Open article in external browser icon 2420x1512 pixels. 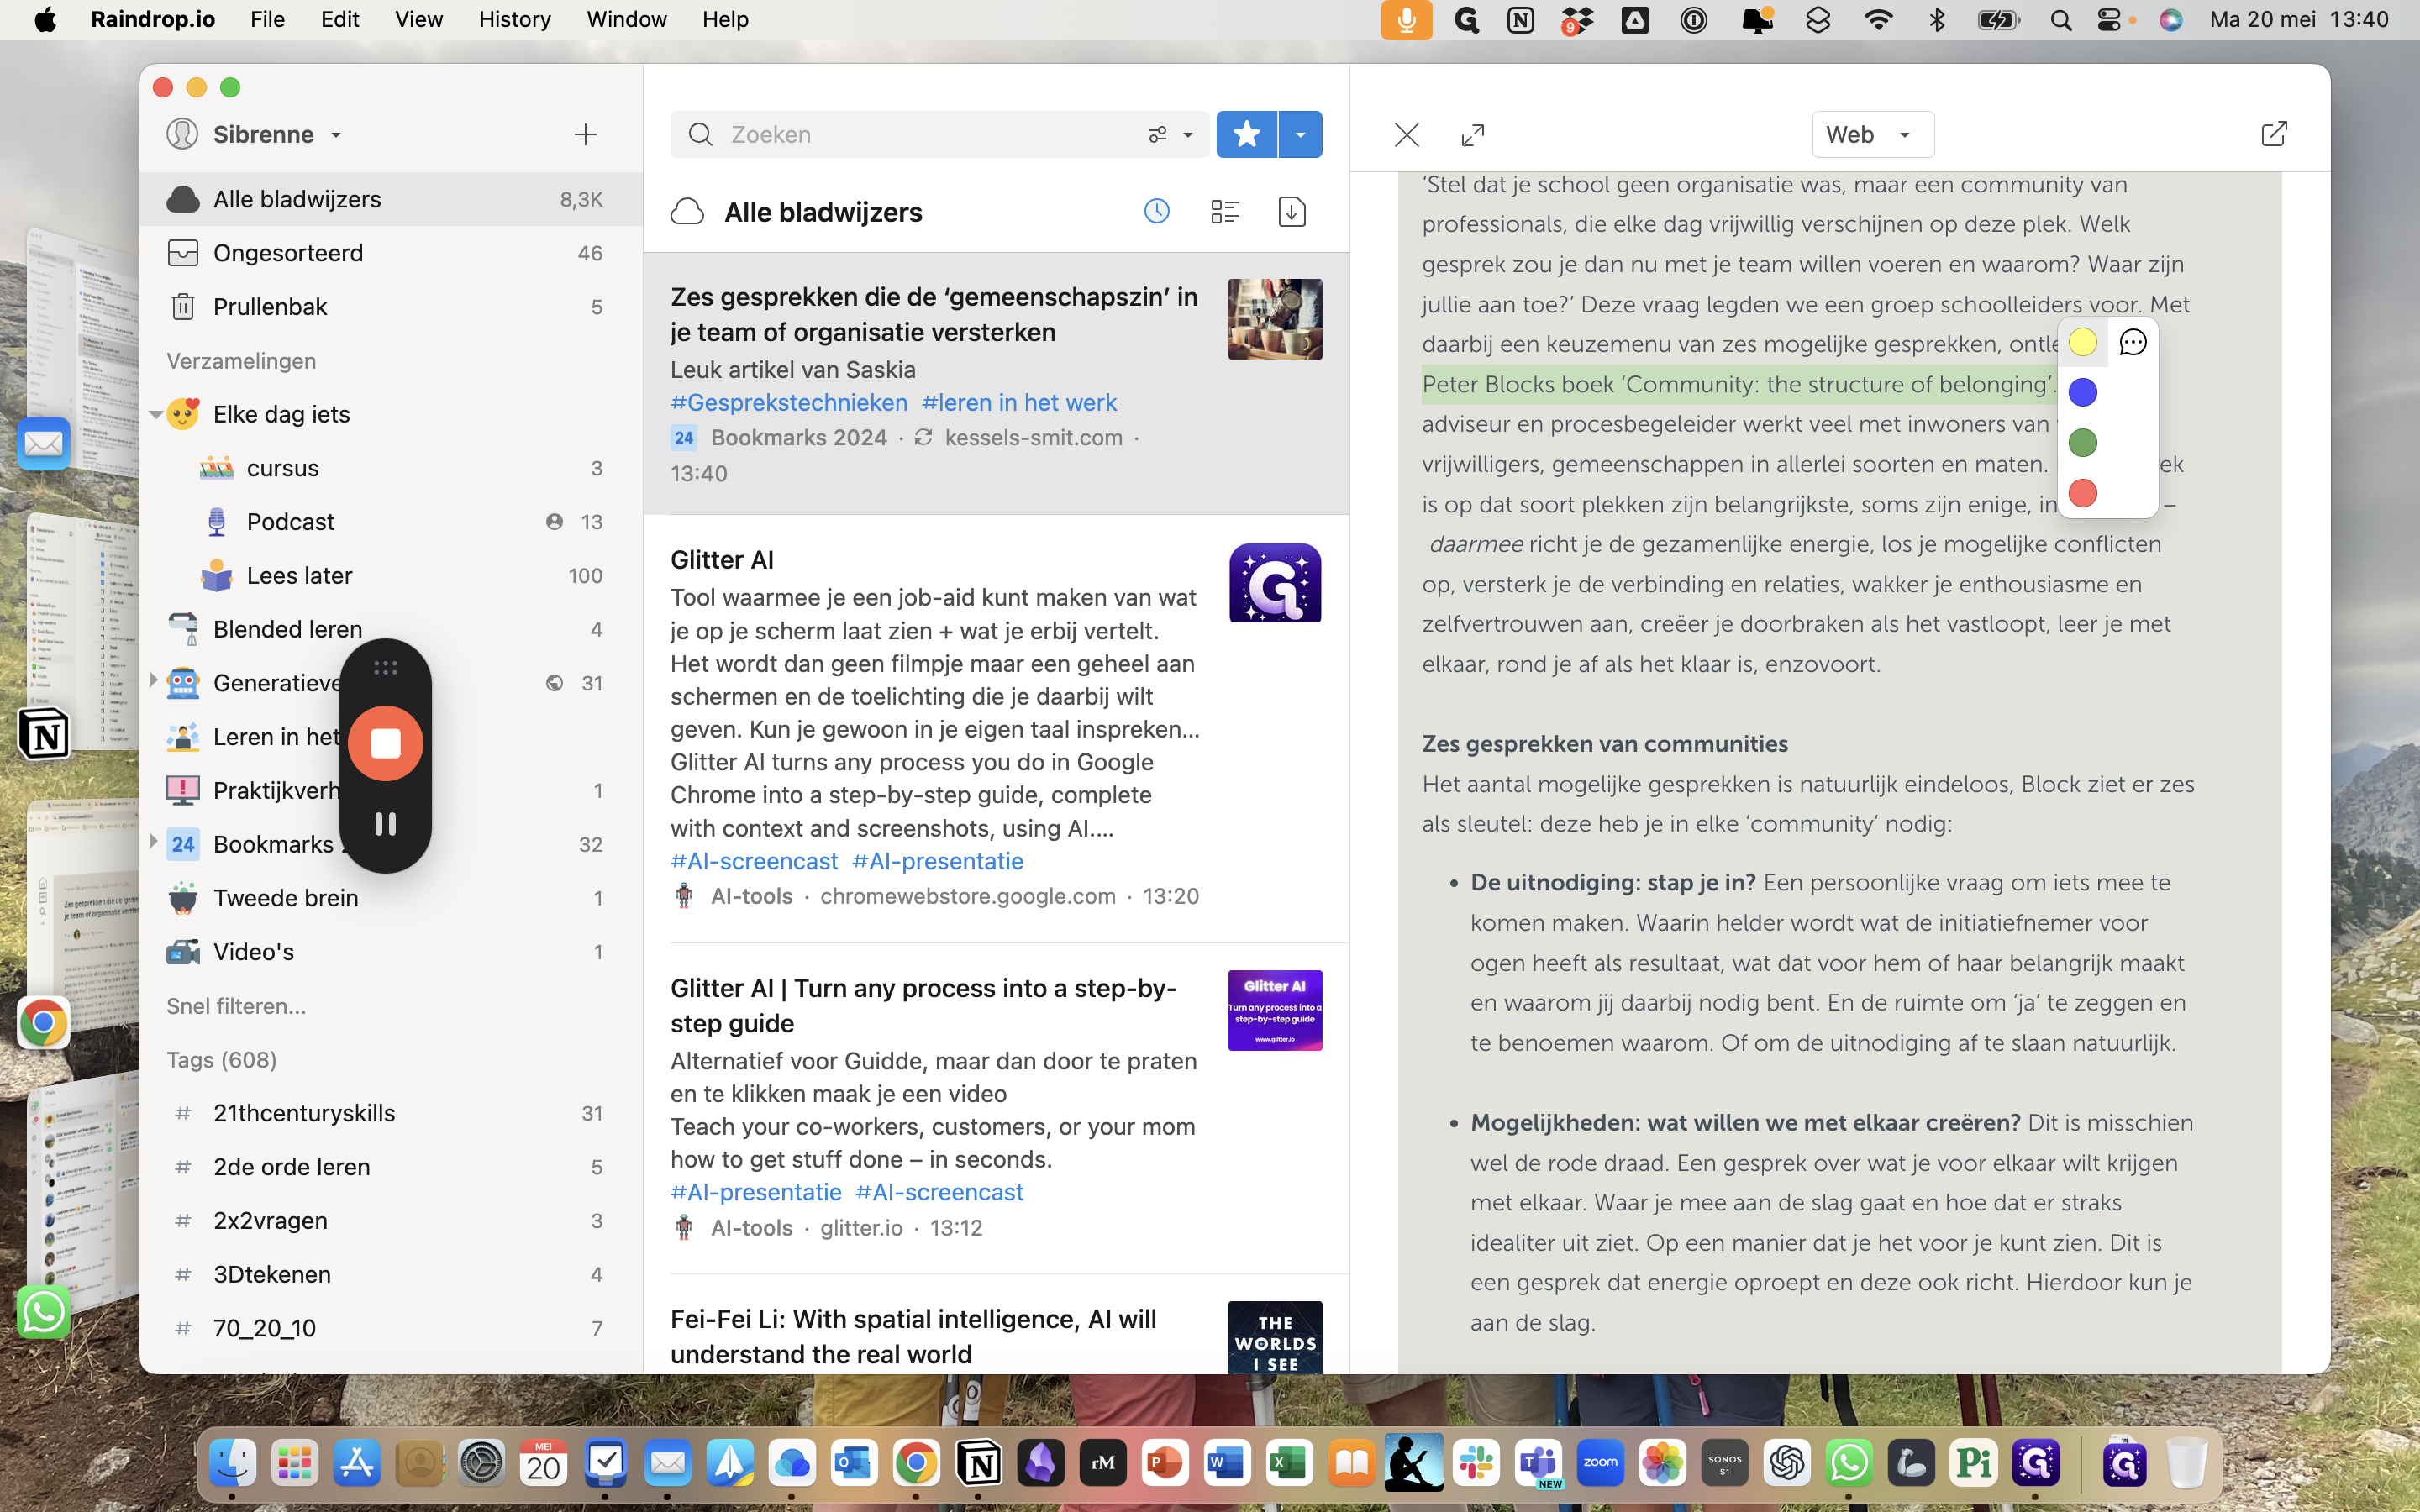(2273, 134)
